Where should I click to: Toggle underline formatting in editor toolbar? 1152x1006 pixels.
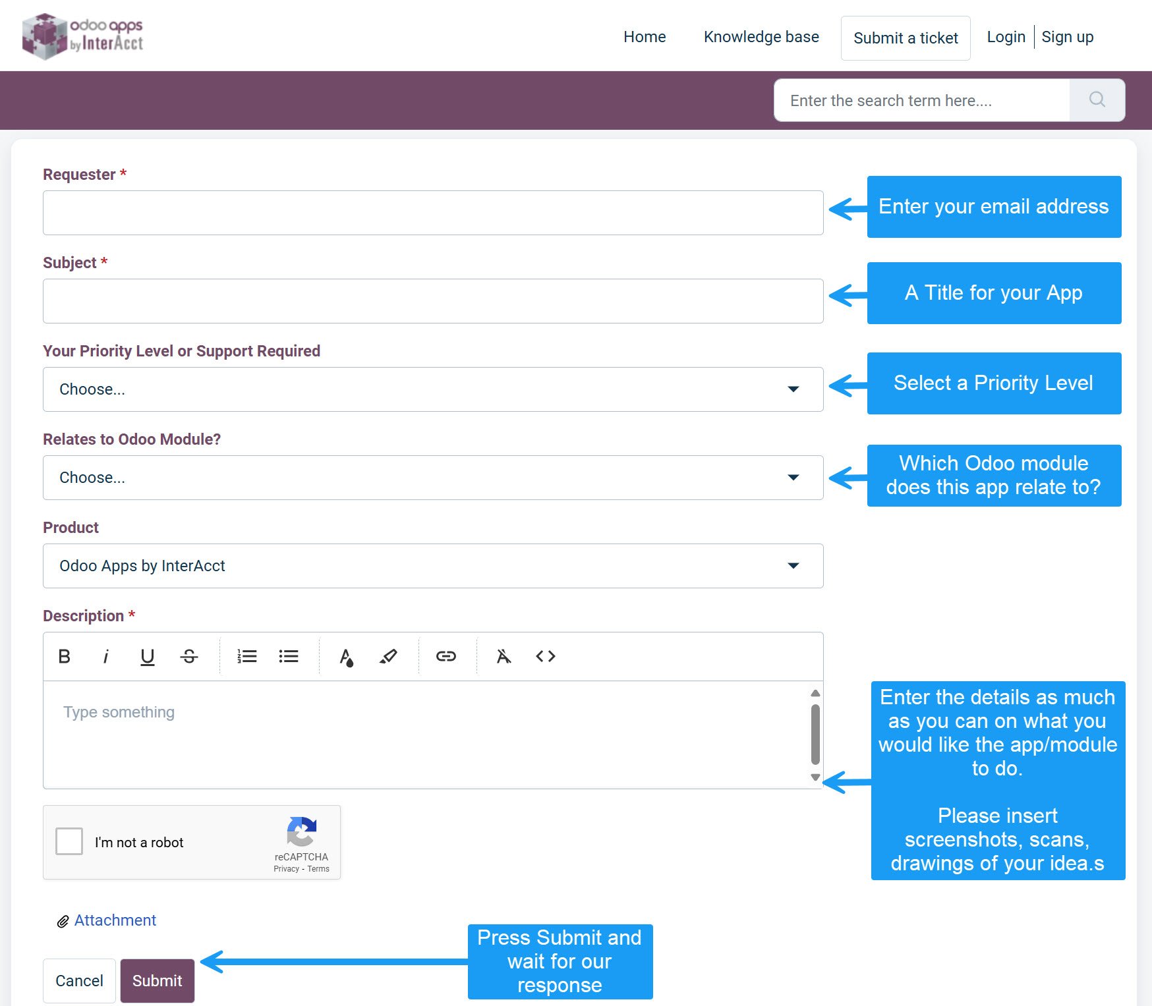[x=147, y=656]
